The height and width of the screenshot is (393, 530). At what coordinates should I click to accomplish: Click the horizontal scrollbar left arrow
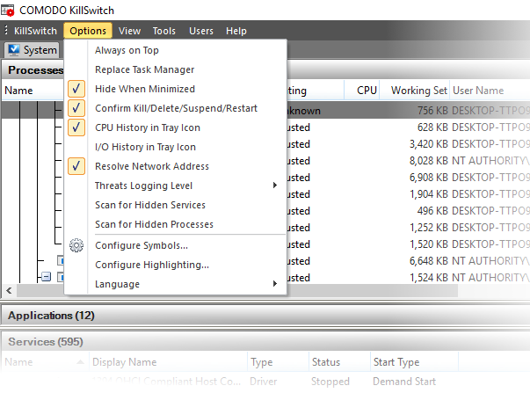coord(9,290)
